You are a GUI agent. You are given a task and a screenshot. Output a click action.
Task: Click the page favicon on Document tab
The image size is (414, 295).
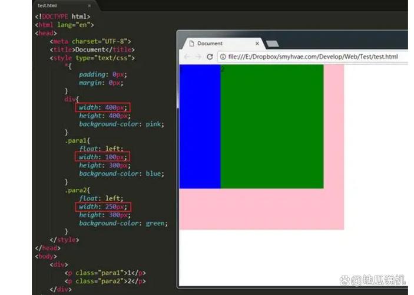[x=191, y=44]
